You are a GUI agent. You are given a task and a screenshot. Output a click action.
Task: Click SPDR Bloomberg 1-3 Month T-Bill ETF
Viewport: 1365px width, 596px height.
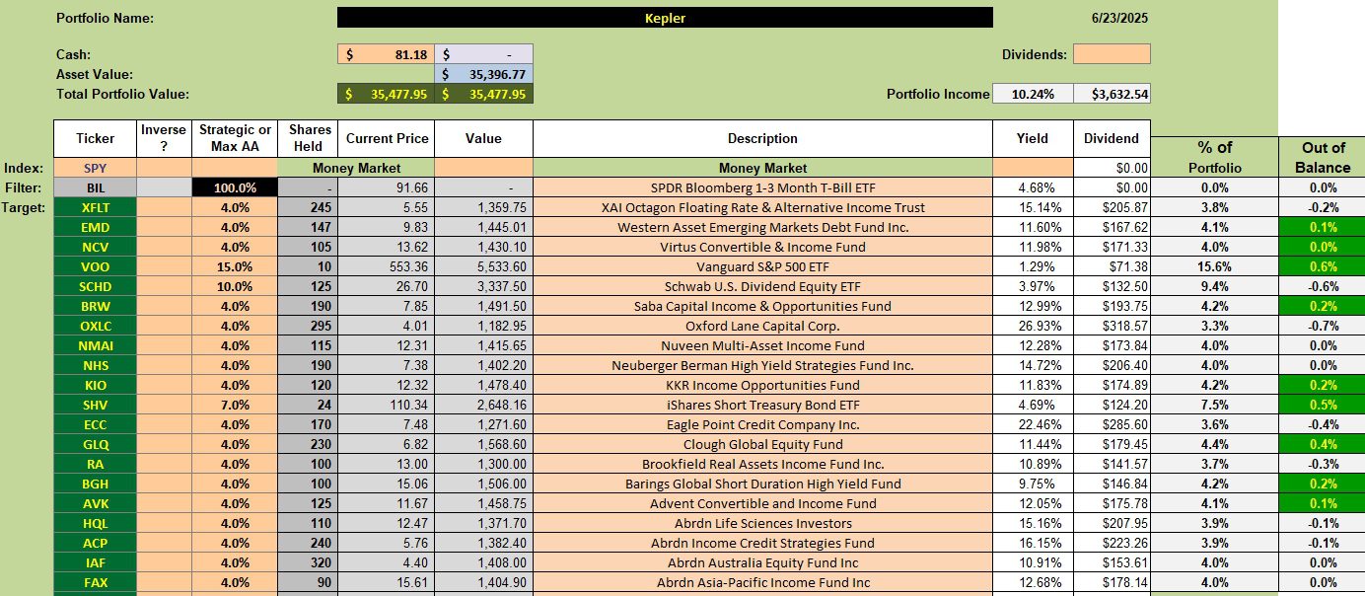(x=762, y=187)
